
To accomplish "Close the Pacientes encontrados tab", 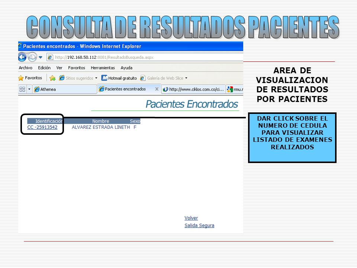I will pos(157,89).
